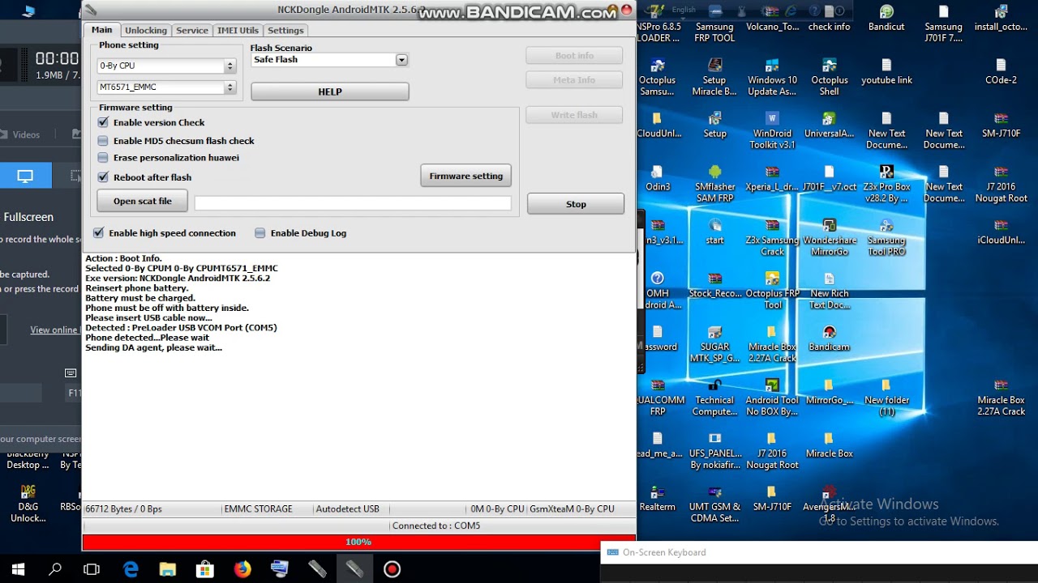Open Windows 10 Update Assistant shortcut
Viewport: 1038px width, 583px height.
(772, 77)
